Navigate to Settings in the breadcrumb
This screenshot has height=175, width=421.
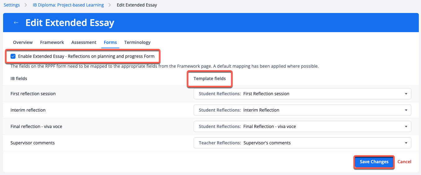pos(12,5)
